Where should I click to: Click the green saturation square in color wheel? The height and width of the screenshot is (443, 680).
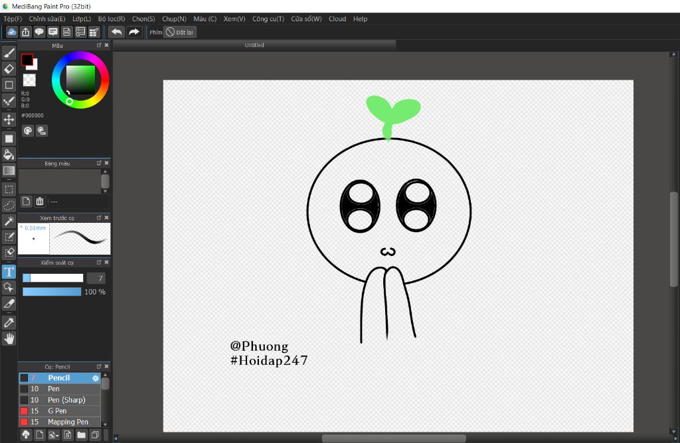tap(80, 80)
